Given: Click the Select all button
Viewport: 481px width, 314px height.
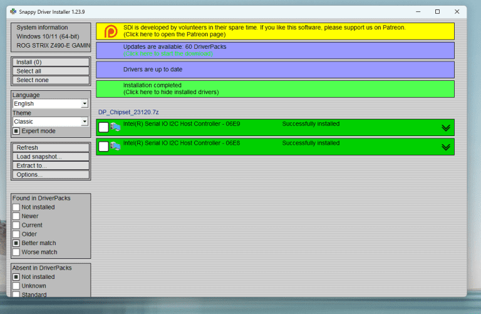Looking at the screenshot, I should 51,71.
